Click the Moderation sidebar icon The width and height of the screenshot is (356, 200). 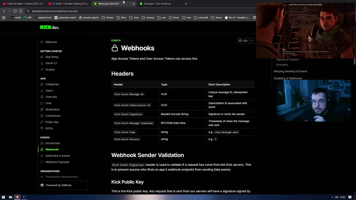click(42, 109)
